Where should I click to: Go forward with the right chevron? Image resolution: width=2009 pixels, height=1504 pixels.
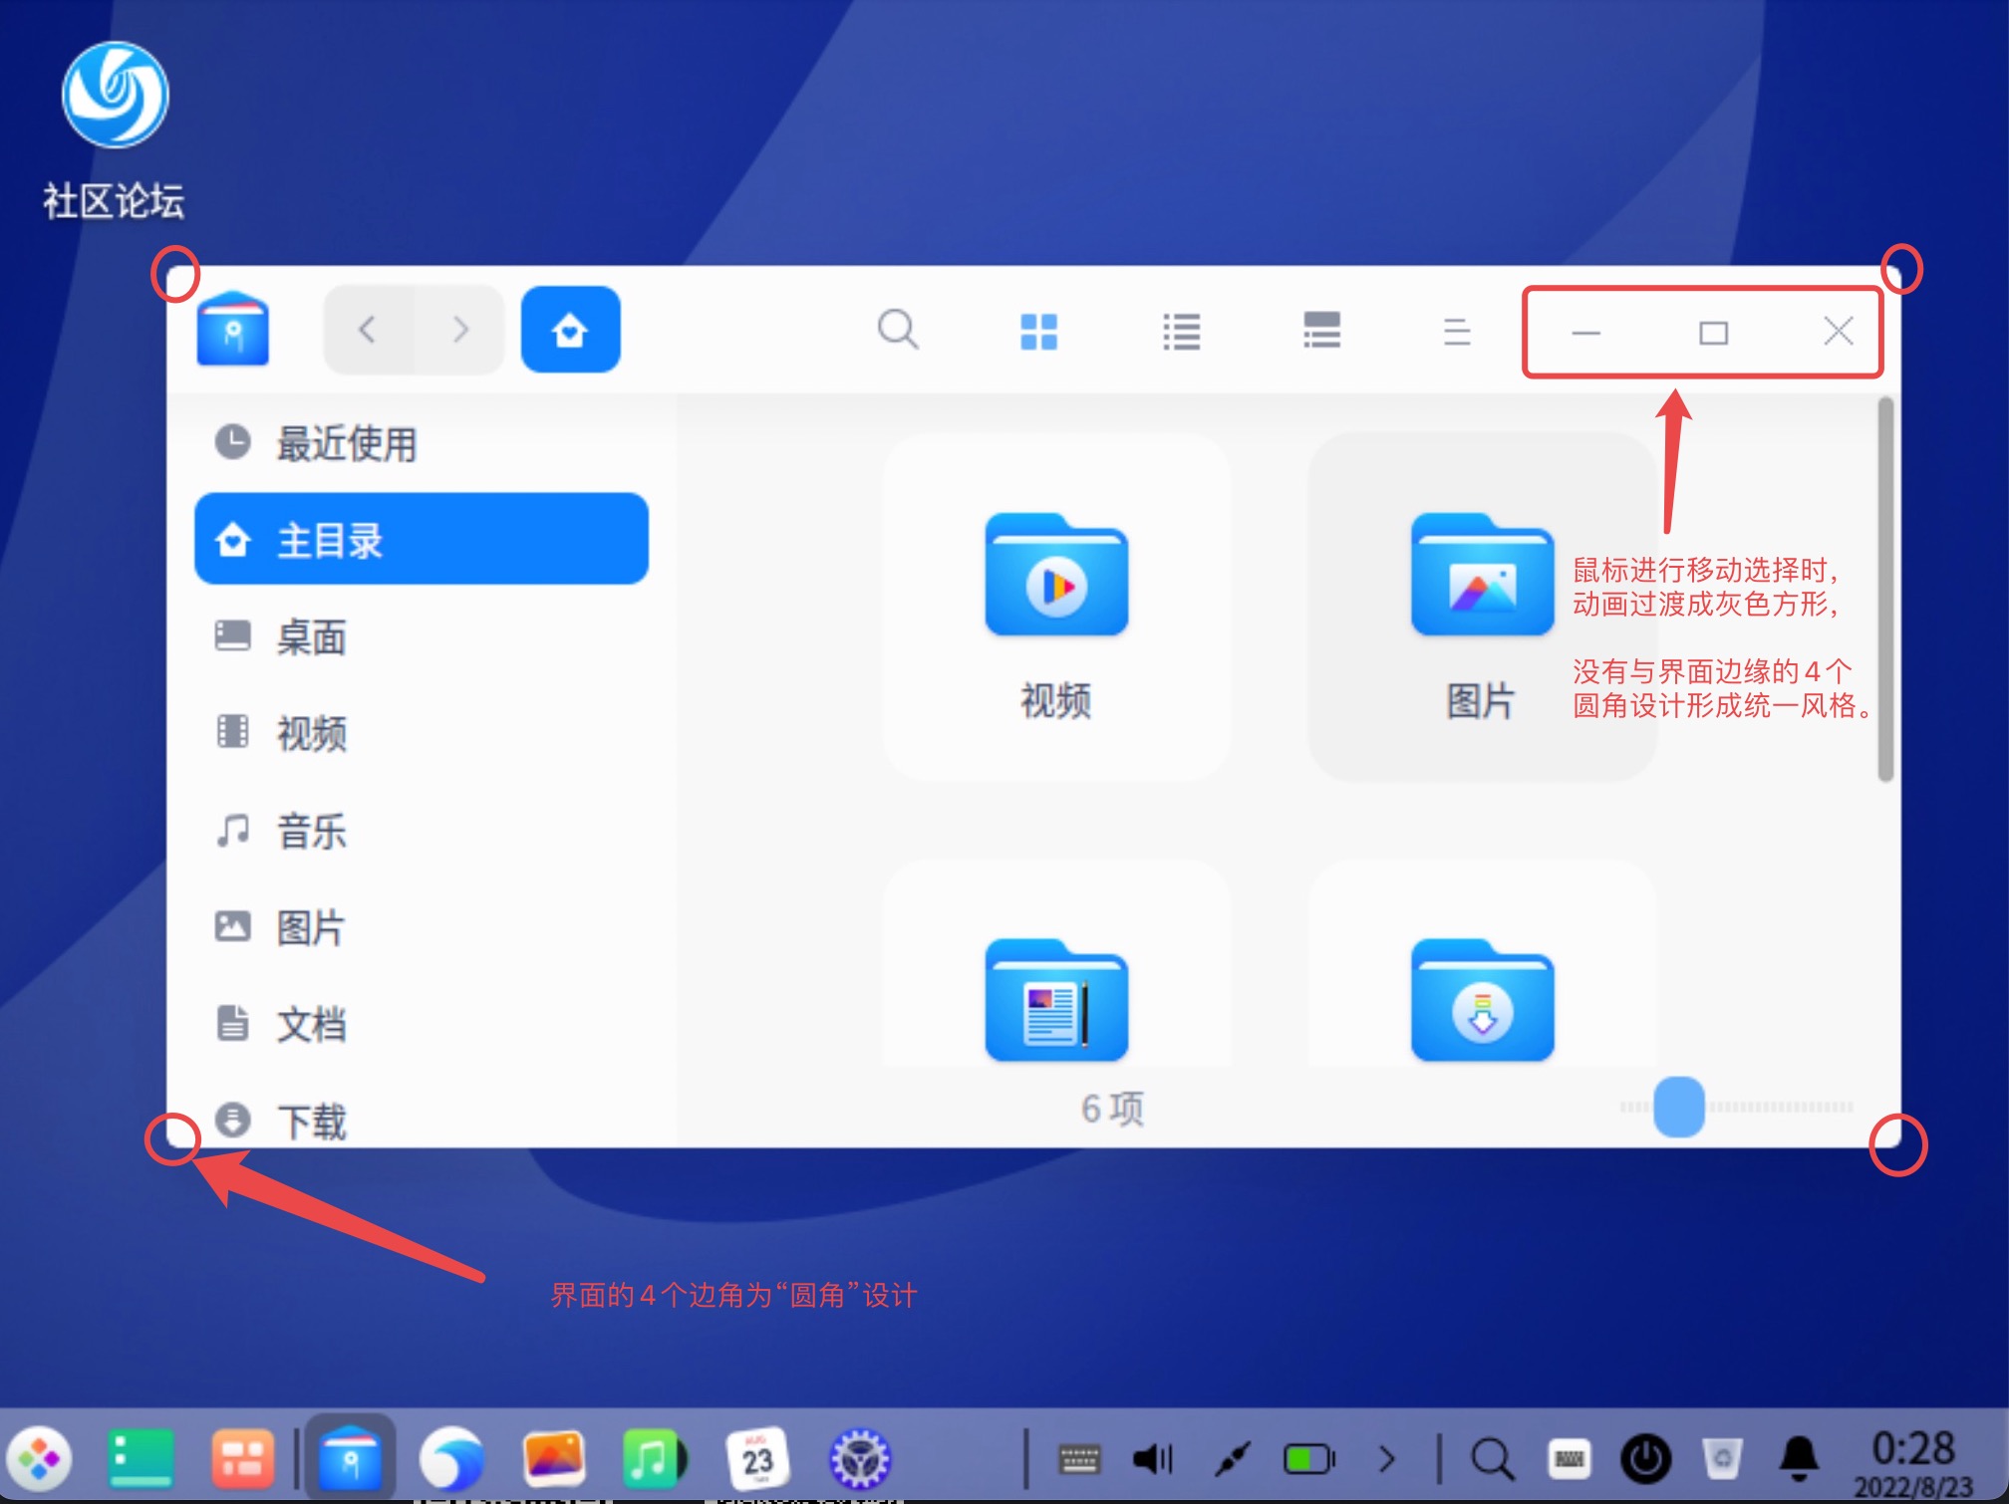click(459, 330)
